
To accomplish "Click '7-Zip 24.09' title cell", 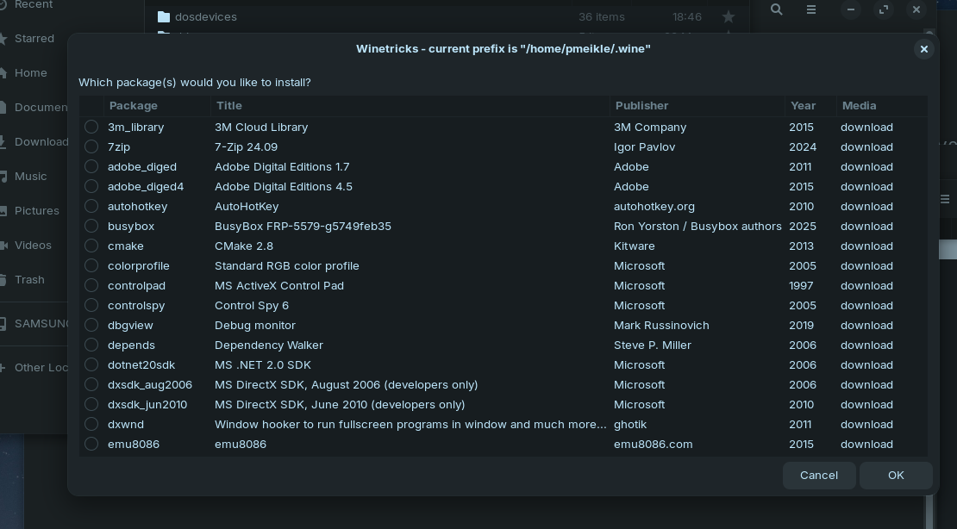I will point(246,147).
